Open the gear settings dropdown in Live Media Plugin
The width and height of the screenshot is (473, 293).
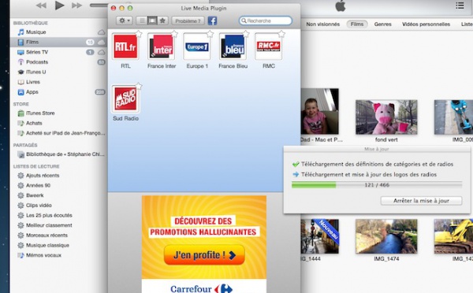[125, 20]
